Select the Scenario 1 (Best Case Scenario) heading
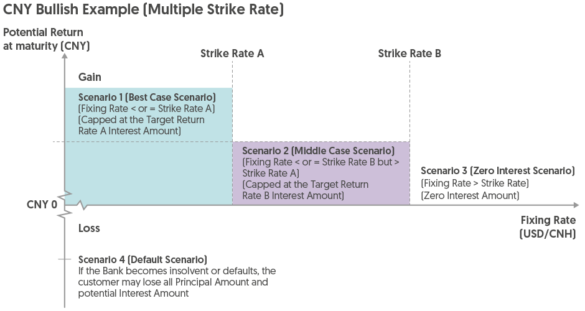The image size is (585, 311). (147, 98)
